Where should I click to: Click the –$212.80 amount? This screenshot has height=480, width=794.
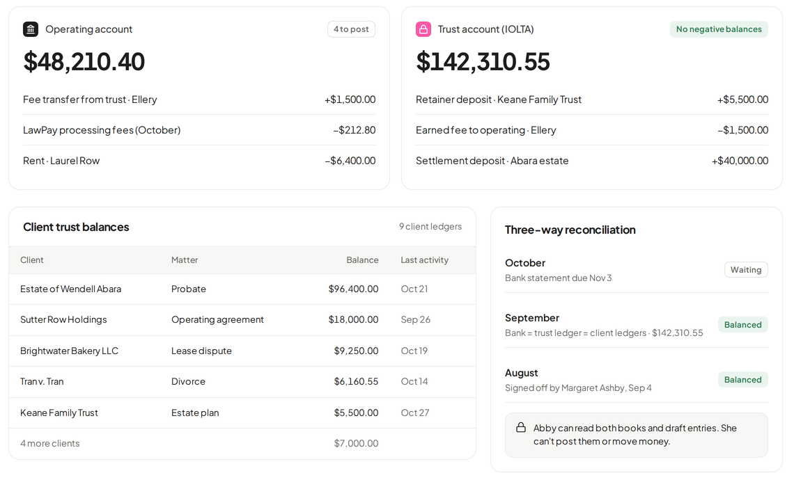(x=355, y=131)
